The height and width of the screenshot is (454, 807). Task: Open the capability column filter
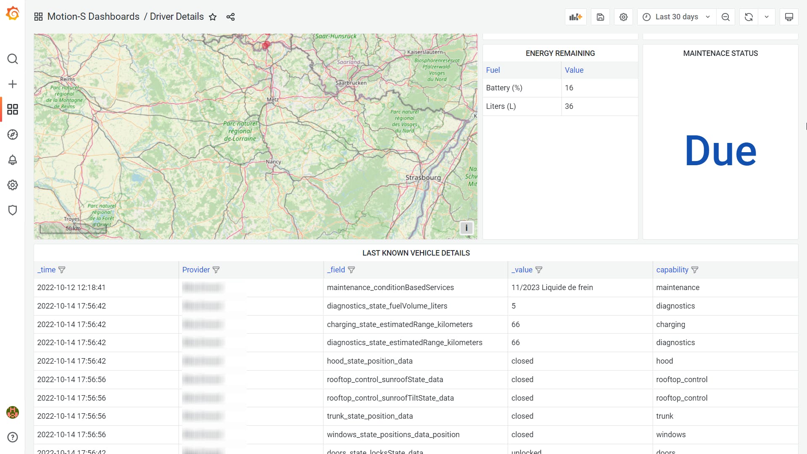[695, 270]
